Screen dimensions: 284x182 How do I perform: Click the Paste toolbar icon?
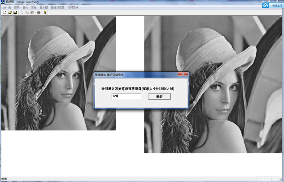tap(32, 13)
